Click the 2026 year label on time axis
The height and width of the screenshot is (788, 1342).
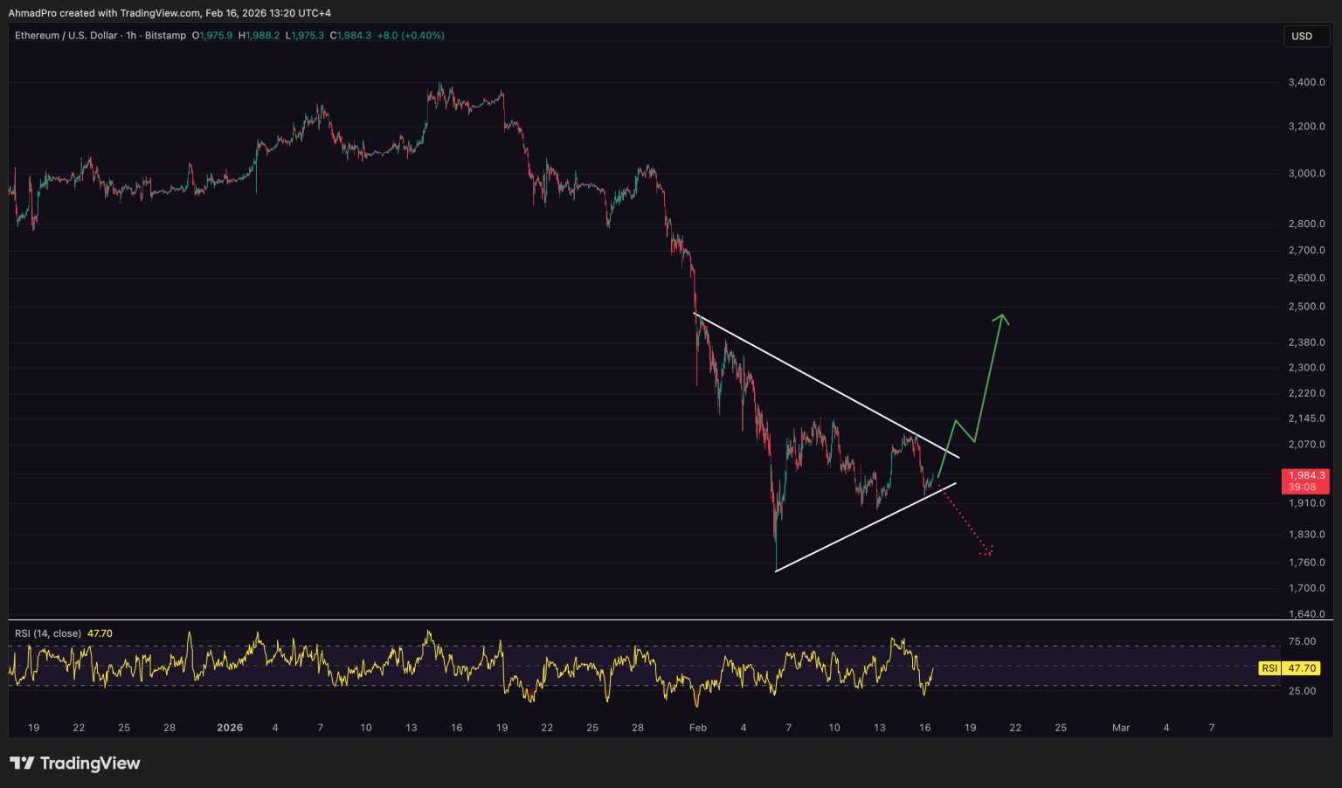[230, 728]
